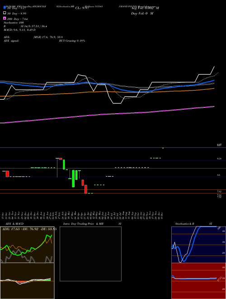Viewport: 226px width, 299px height.
Task: Click the MACD histogram chart thumbnail
Action: 27,281
